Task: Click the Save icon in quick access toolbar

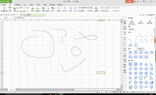Action: [4, 15]
